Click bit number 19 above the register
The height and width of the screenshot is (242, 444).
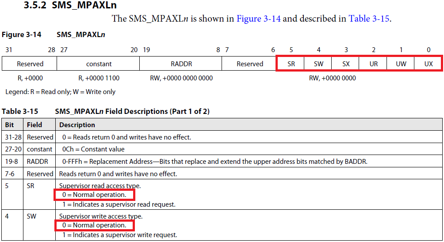(146, 50)
